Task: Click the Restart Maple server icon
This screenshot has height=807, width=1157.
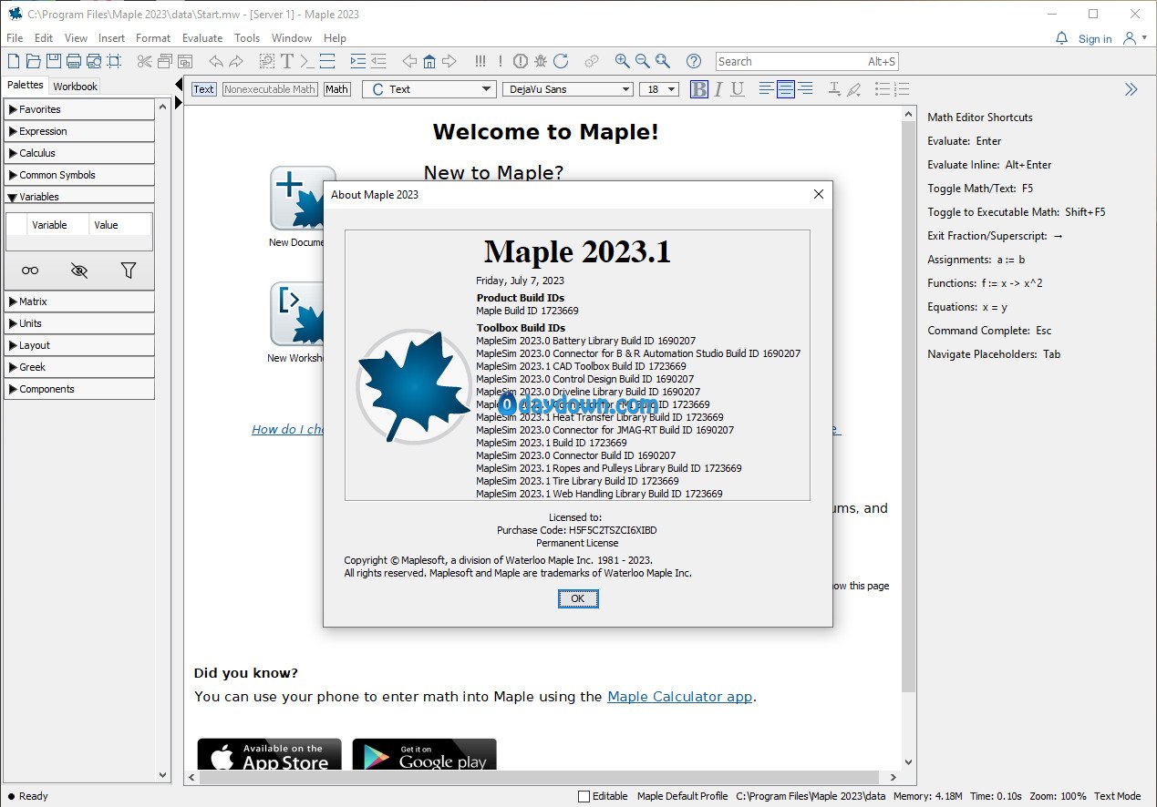Action: 561,61
